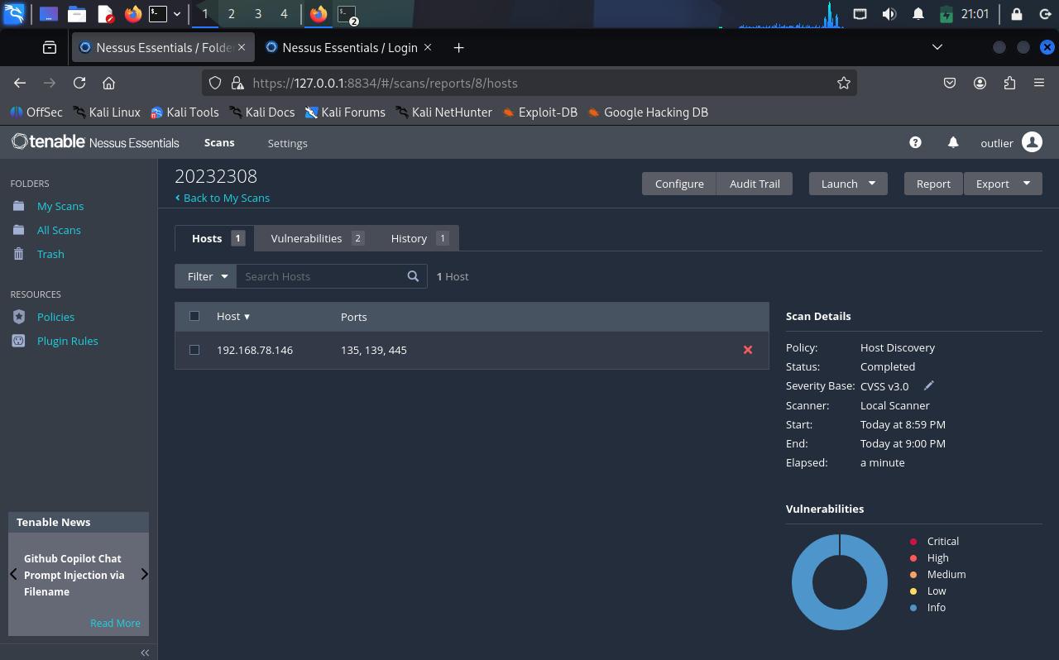
Task: Close the Nessus Essentials / Folders browser tab
Action: (242, 47)
